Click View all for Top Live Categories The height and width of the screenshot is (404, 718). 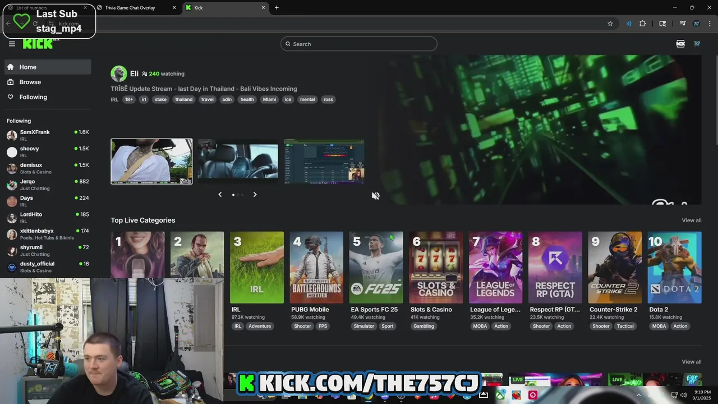691,221
